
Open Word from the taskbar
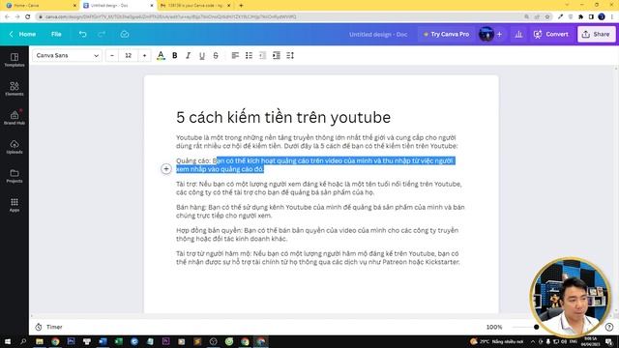point(103,341)
